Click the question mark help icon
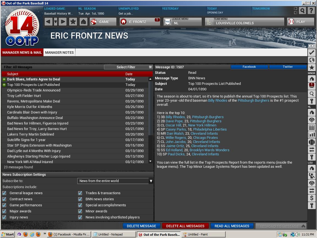 click(311, 11)
